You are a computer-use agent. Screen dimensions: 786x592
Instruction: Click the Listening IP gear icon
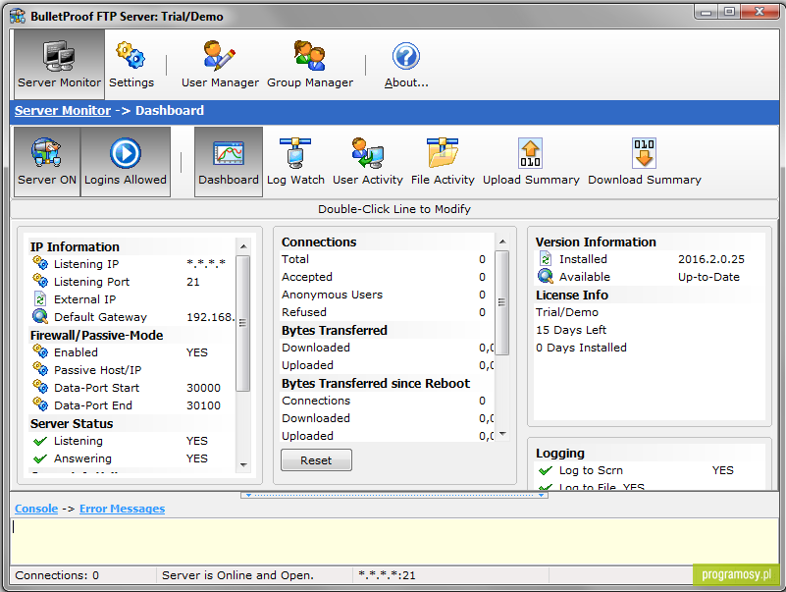click(40, 263)
